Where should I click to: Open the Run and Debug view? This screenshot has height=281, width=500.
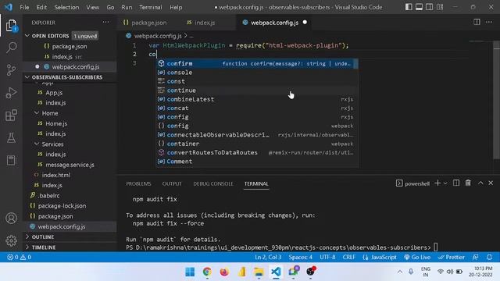(x=11, y=93)
